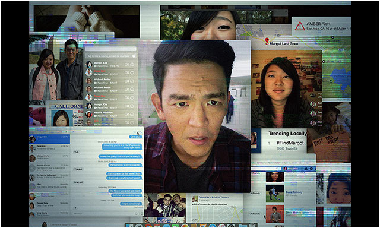
Task: Open the soccer player profile thumbnail
Action: tap(275, 194)
